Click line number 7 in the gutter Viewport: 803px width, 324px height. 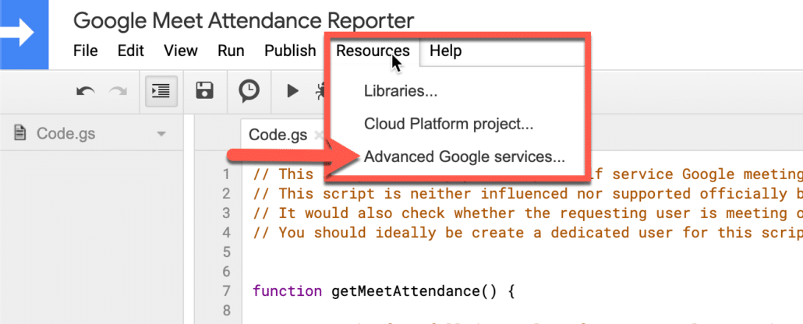pyautogui.click(x=226, y=291)
